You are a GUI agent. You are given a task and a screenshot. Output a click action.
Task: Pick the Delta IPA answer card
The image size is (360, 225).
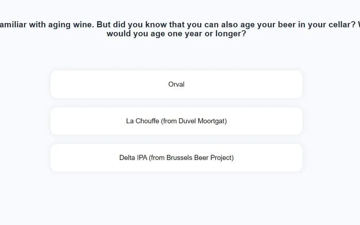(176, 158)
